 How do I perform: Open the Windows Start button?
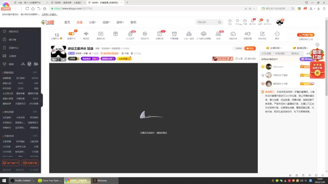pos(4,180)
